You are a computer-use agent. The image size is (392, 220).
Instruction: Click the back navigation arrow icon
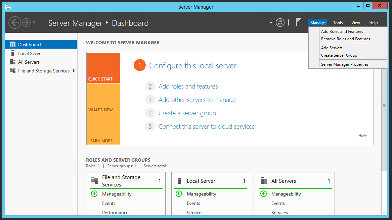click(14, 22)
